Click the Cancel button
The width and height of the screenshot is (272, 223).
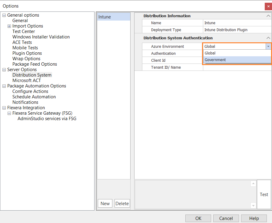pyautogui.click(x=226, y=218)
